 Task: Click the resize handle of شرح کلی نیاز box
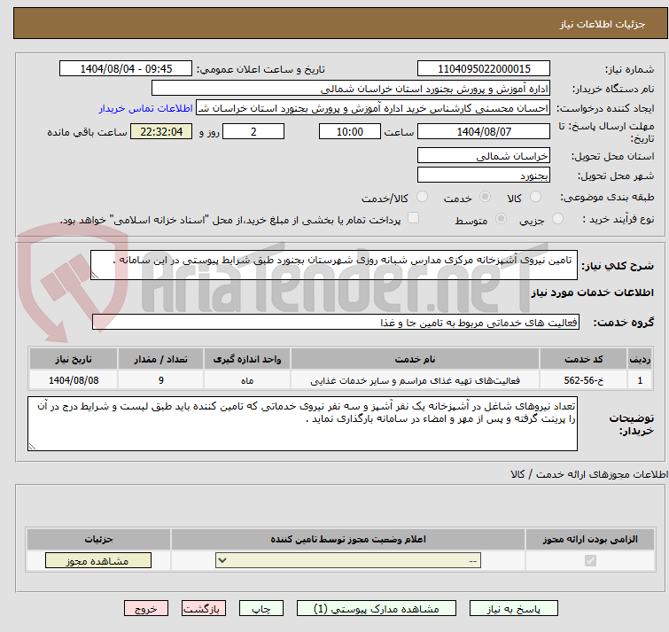(95, 276)
